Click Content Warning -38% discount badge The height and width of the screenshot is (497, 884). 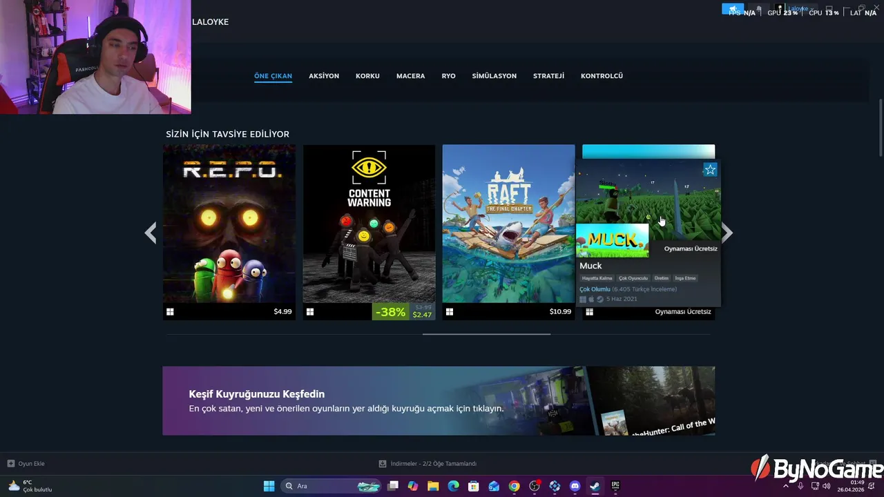[390, 312]
